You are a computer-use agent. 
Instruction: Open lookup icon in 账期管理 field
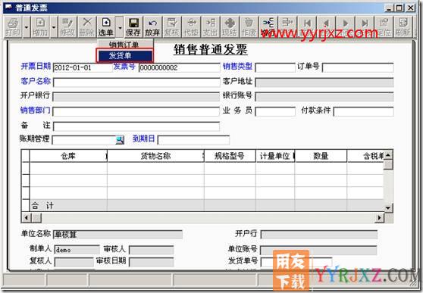click(x=120, y=140)
